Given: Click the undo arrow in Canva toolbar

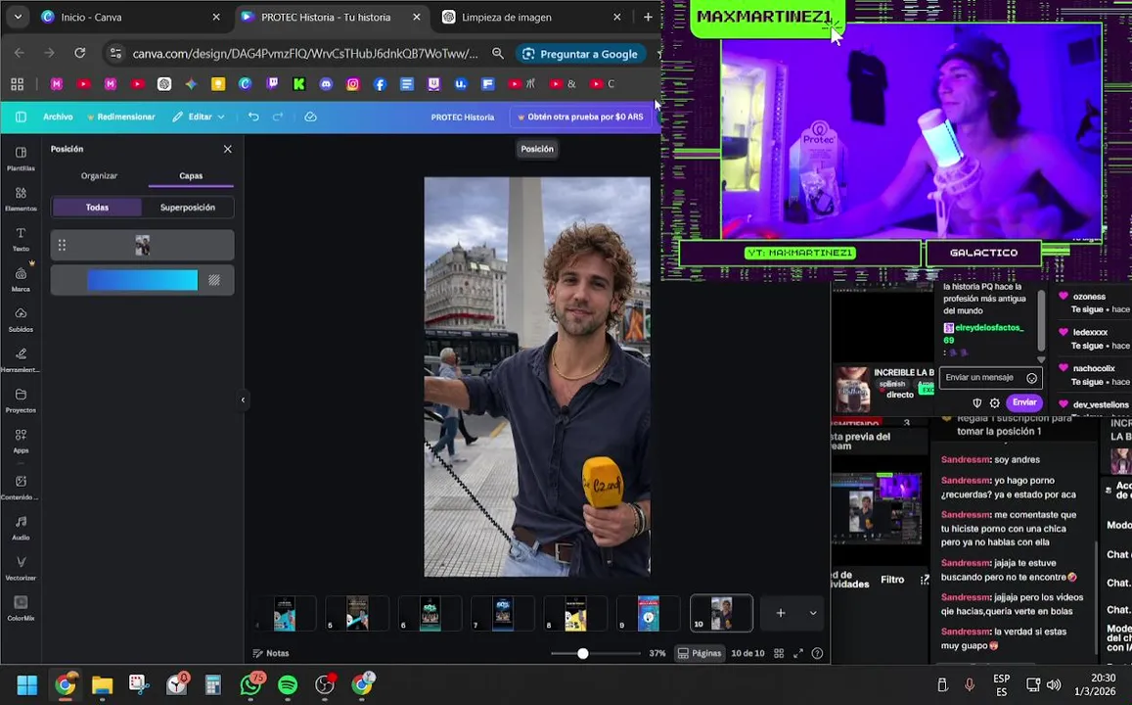Looking at the screenshot, I should 253,117.
